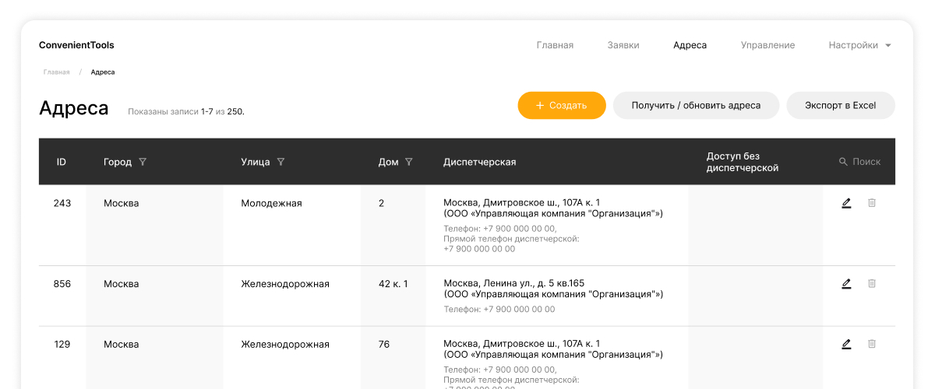Click the edit pencil for address ID 243
The image size is (935, 389).
(x=846, y=203)
